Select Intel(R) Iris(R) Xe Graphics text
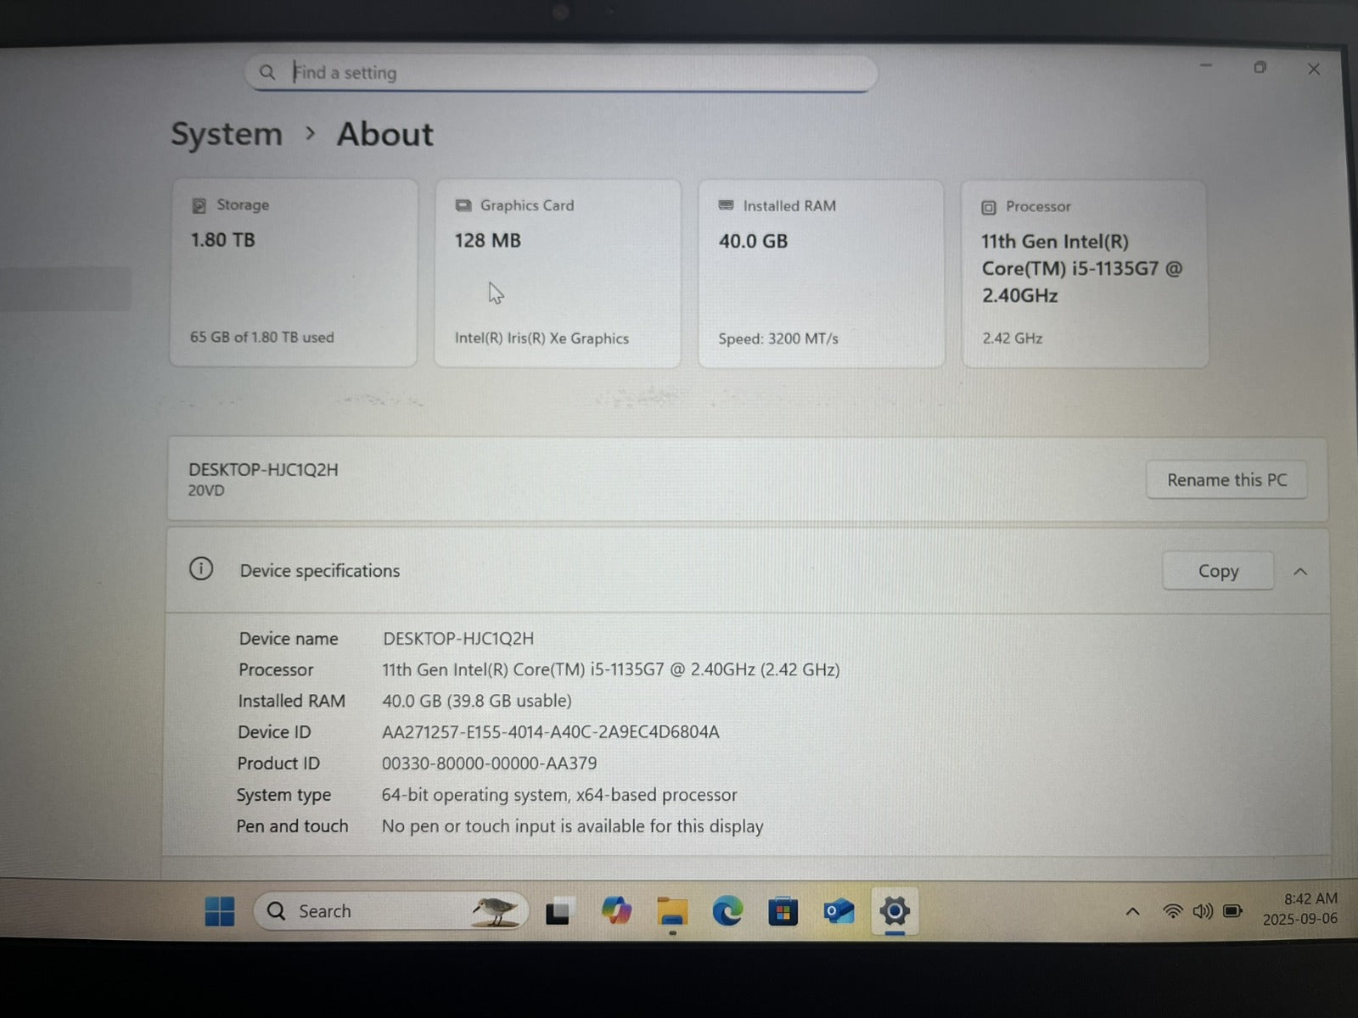Image resolution: width=1358 pixels, height=1018 pixels. point(542,338)
